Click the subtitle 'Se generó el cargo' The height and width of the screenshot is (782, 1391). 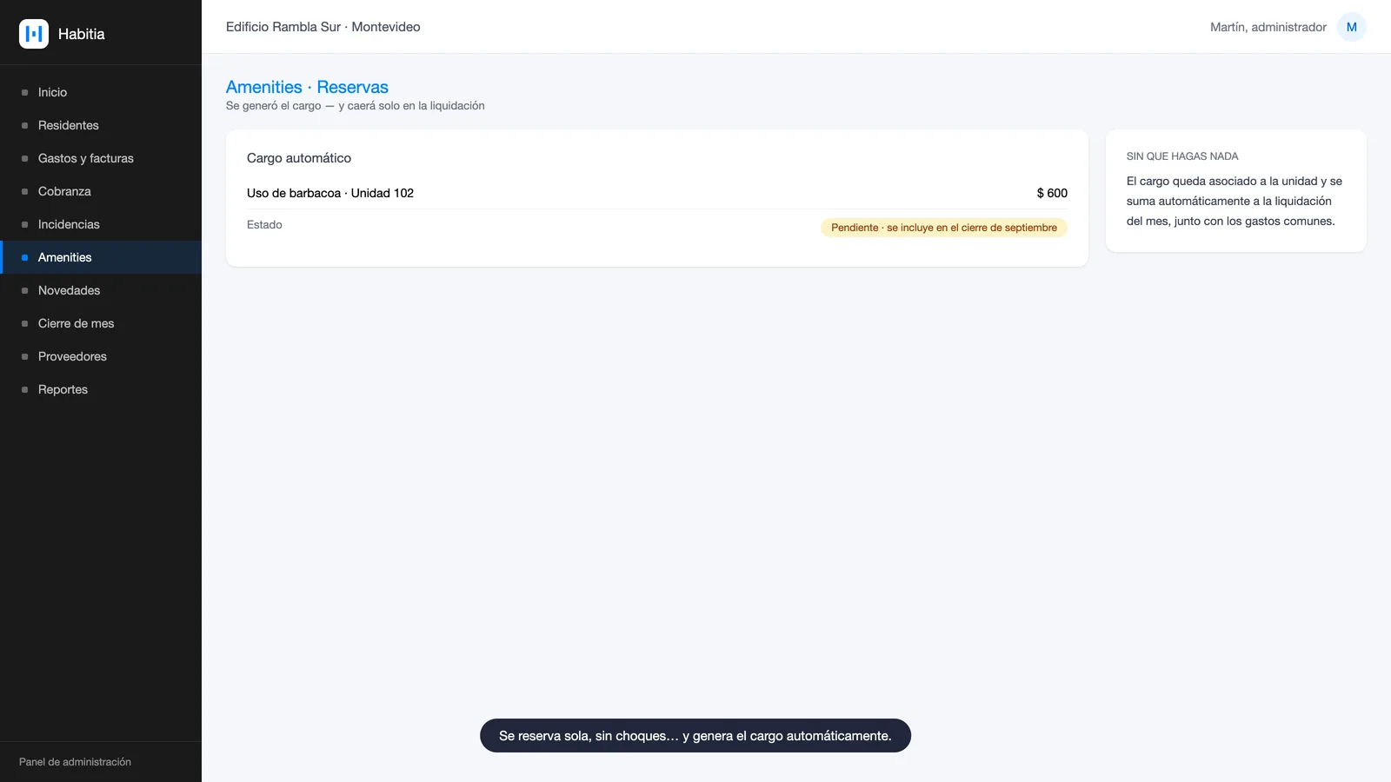click(356, 106)
